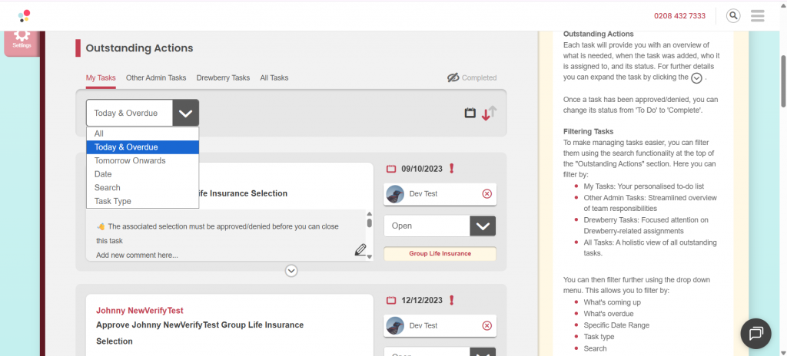This screenshot has width=787, height=356.
Task: Open the status dropdown showing Open
Action: point(439,226)
